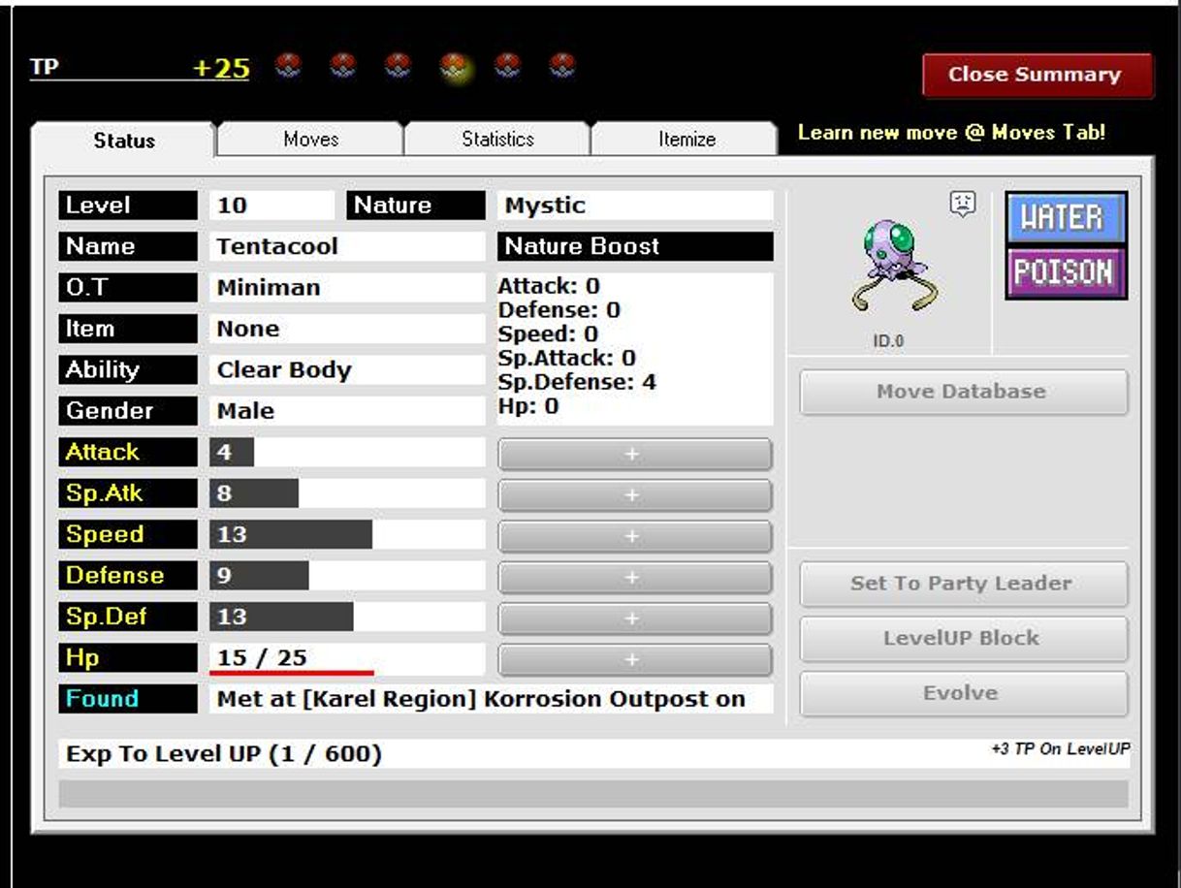The height and width of the screenshot is (888, 1181).
Task: Switch to the Itemize tab
Action: 686,140
